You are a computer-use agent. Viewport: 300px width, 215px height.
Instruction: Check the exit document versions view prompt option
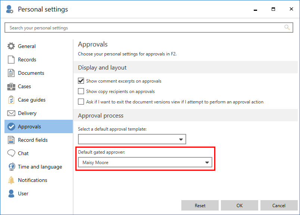point(81,102)
